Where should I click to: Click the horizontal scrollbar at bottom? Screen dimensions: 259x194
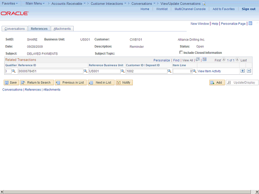129,192
